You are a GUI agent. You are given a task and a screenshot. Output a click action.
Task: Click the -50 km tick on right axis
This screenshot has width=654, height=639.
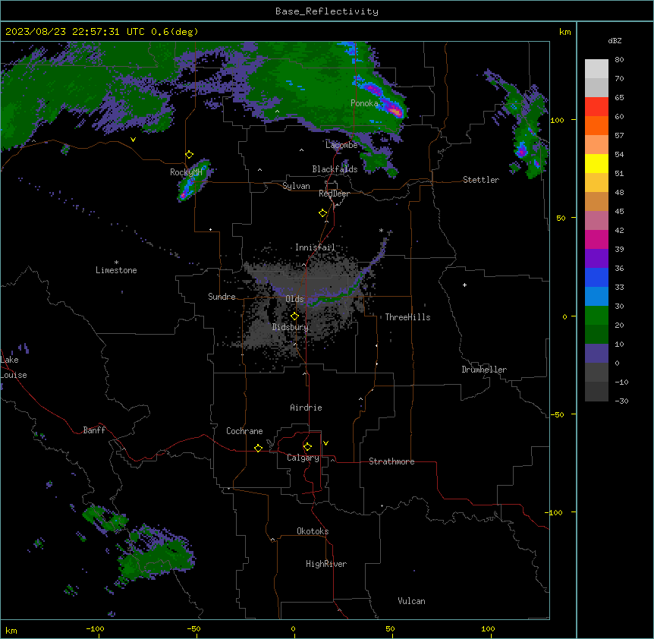557,414
